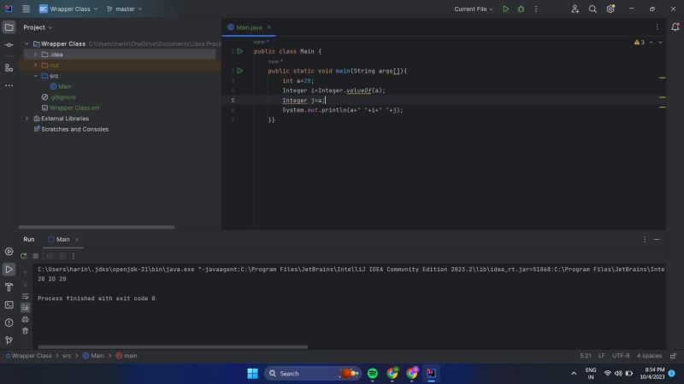Expand the .idea folder

click(36, 55)
